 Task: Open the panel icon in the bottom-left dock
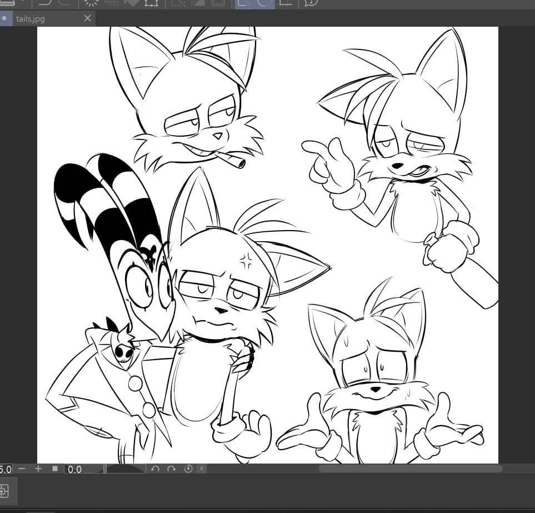coord(4,491)
